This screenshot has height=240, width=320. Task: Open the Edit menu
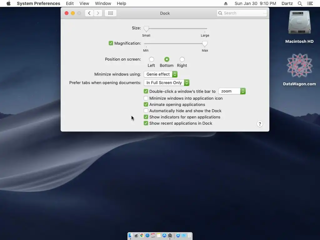click(x=70, y=3)
